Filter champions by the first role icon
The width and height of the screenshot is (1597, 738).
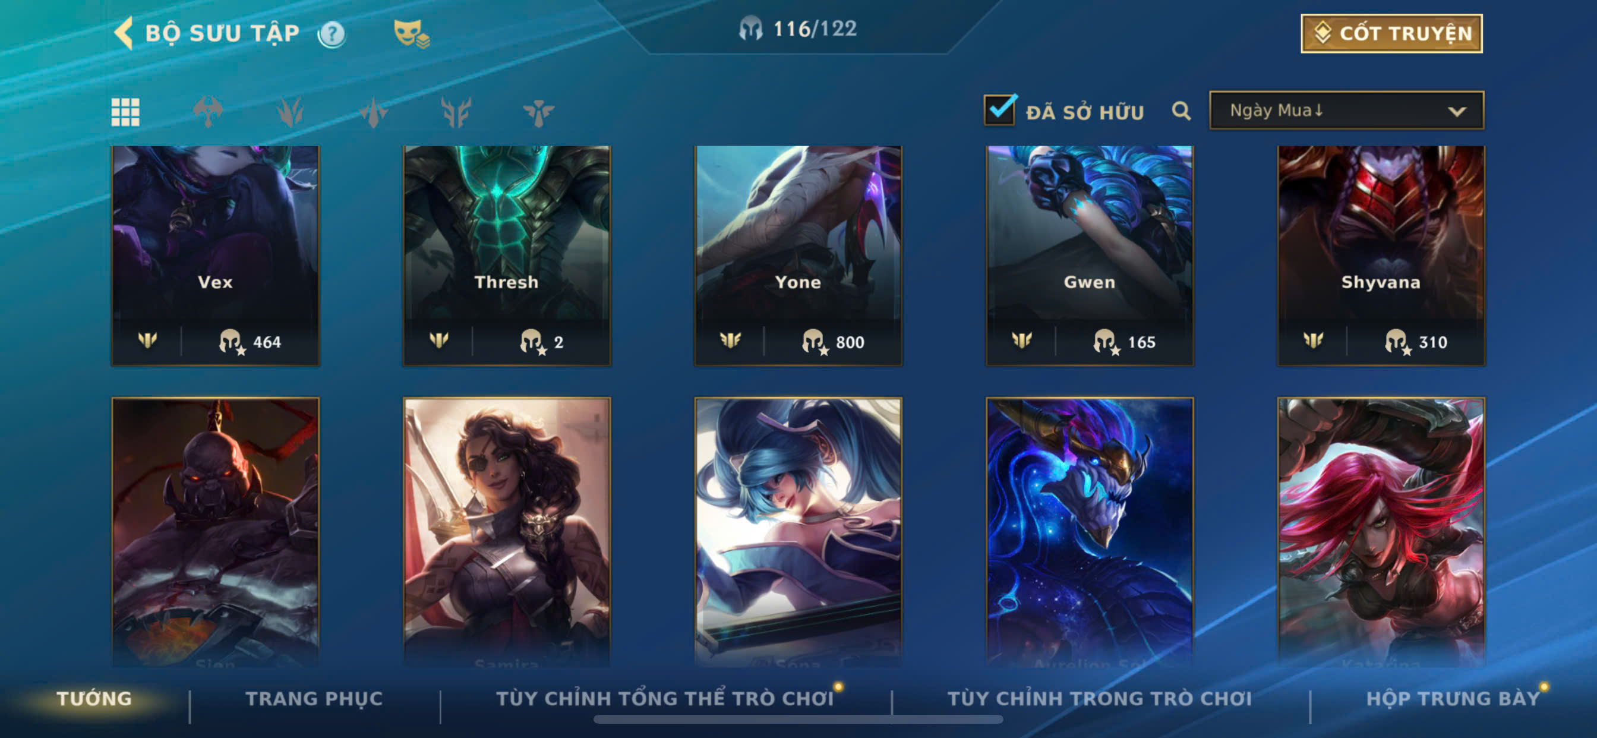coord(208,112)
